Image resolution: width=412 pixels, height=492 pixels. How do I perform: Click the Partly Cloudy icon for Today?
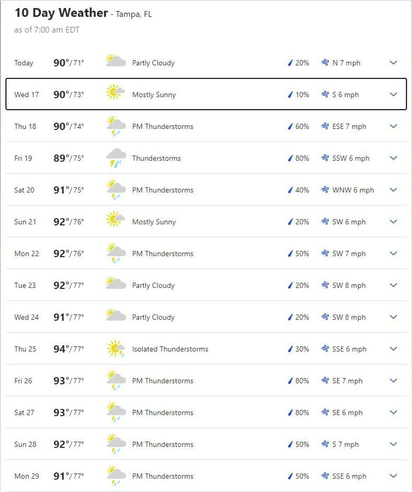coord(116,61)
